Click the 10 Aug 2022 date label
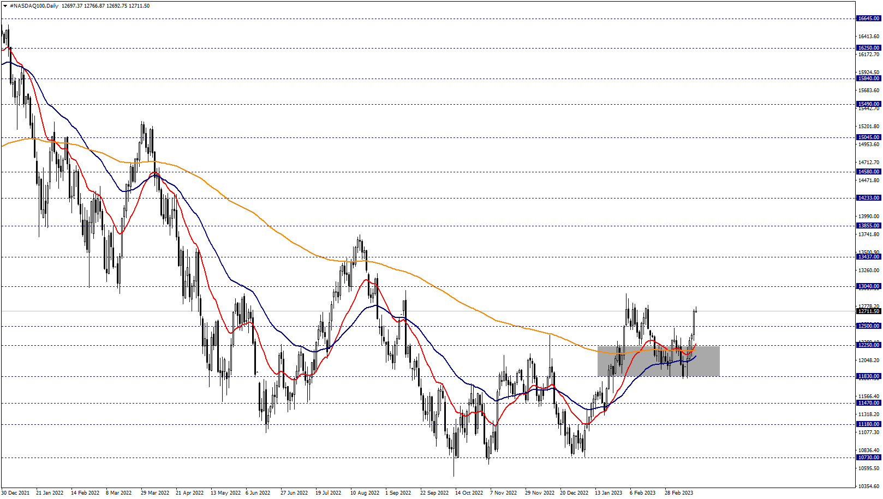This screenshot has width=883, height=499. (365, 493)
